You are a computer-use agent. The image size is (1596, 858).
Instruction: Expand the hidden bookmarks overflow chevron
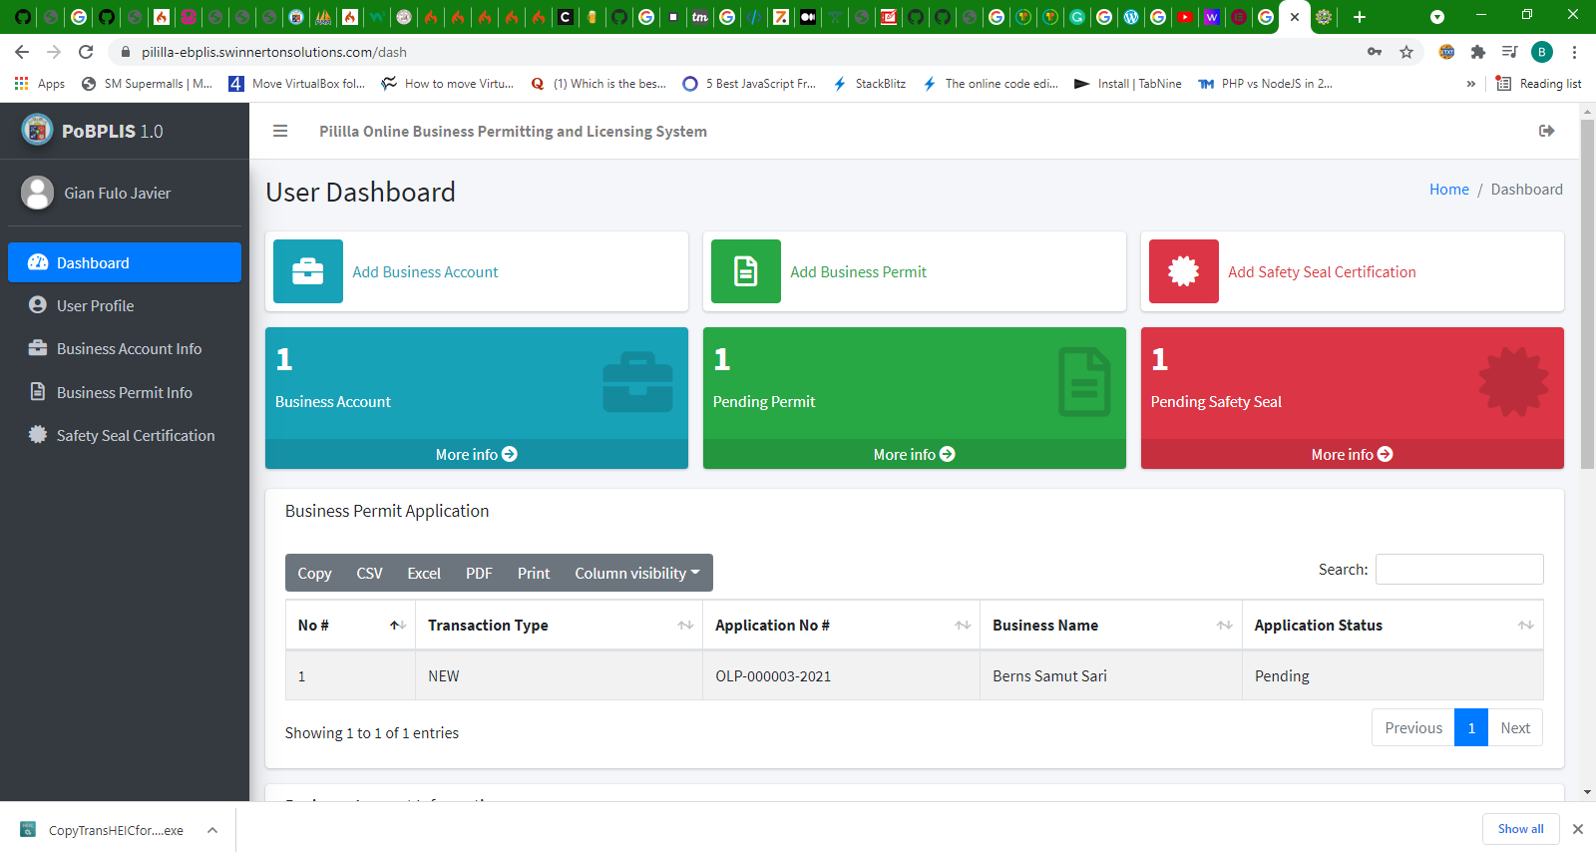1470,84
